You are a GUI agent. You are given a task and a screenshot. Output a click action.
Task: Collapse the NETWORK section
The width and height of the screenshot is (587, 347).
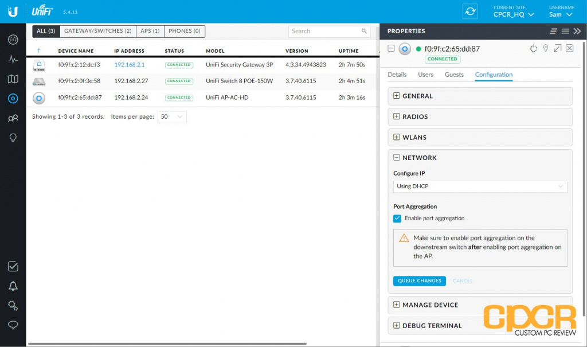(397, 158)
